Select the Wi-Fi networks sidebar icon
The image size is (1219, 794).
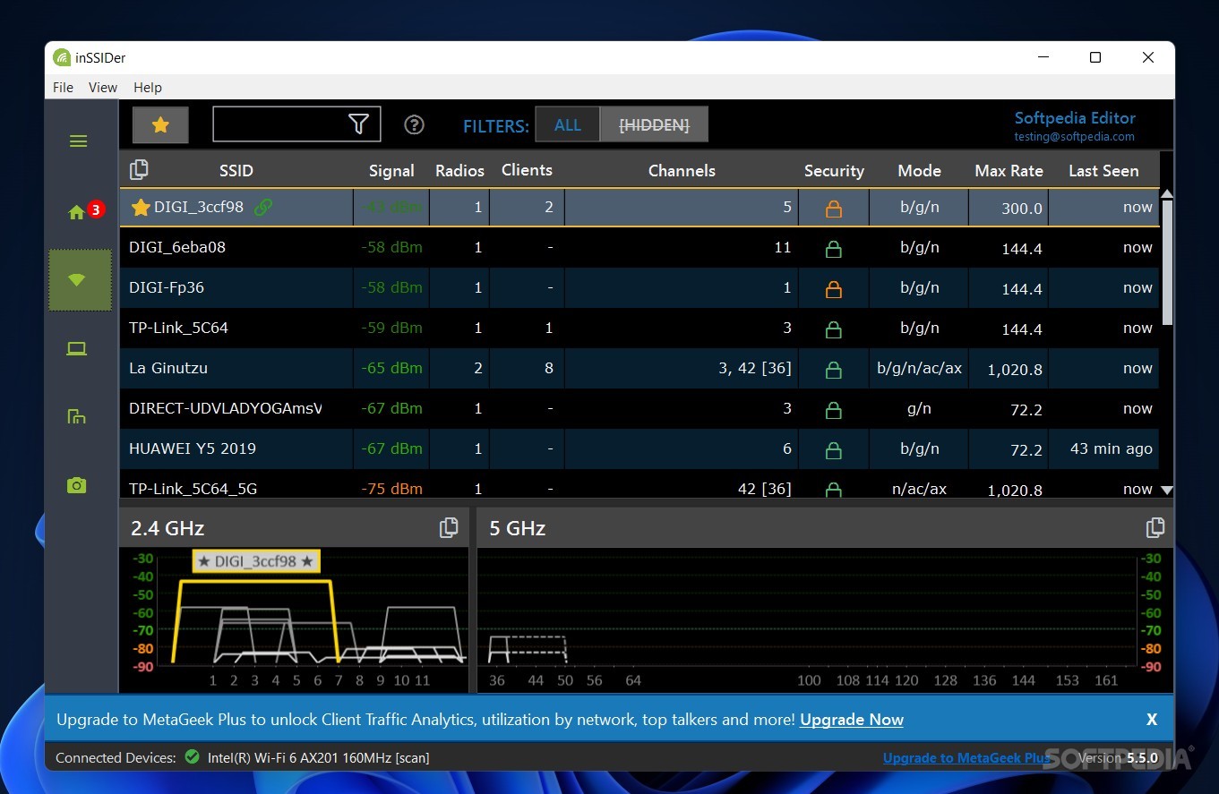click(x=80, y=280)
